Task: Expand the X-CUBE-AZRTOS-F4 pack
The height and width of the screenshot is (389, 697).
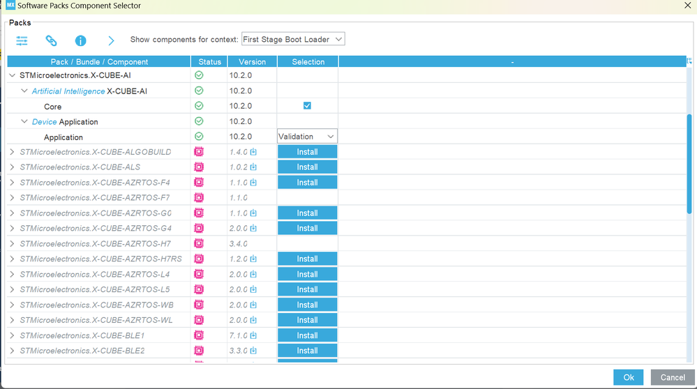Action: (12, 183)
